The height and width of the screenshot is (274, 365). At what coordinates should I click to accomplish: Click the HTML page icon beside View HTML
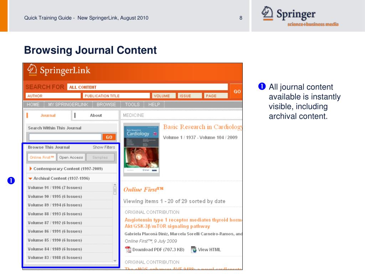coord(194,249)
